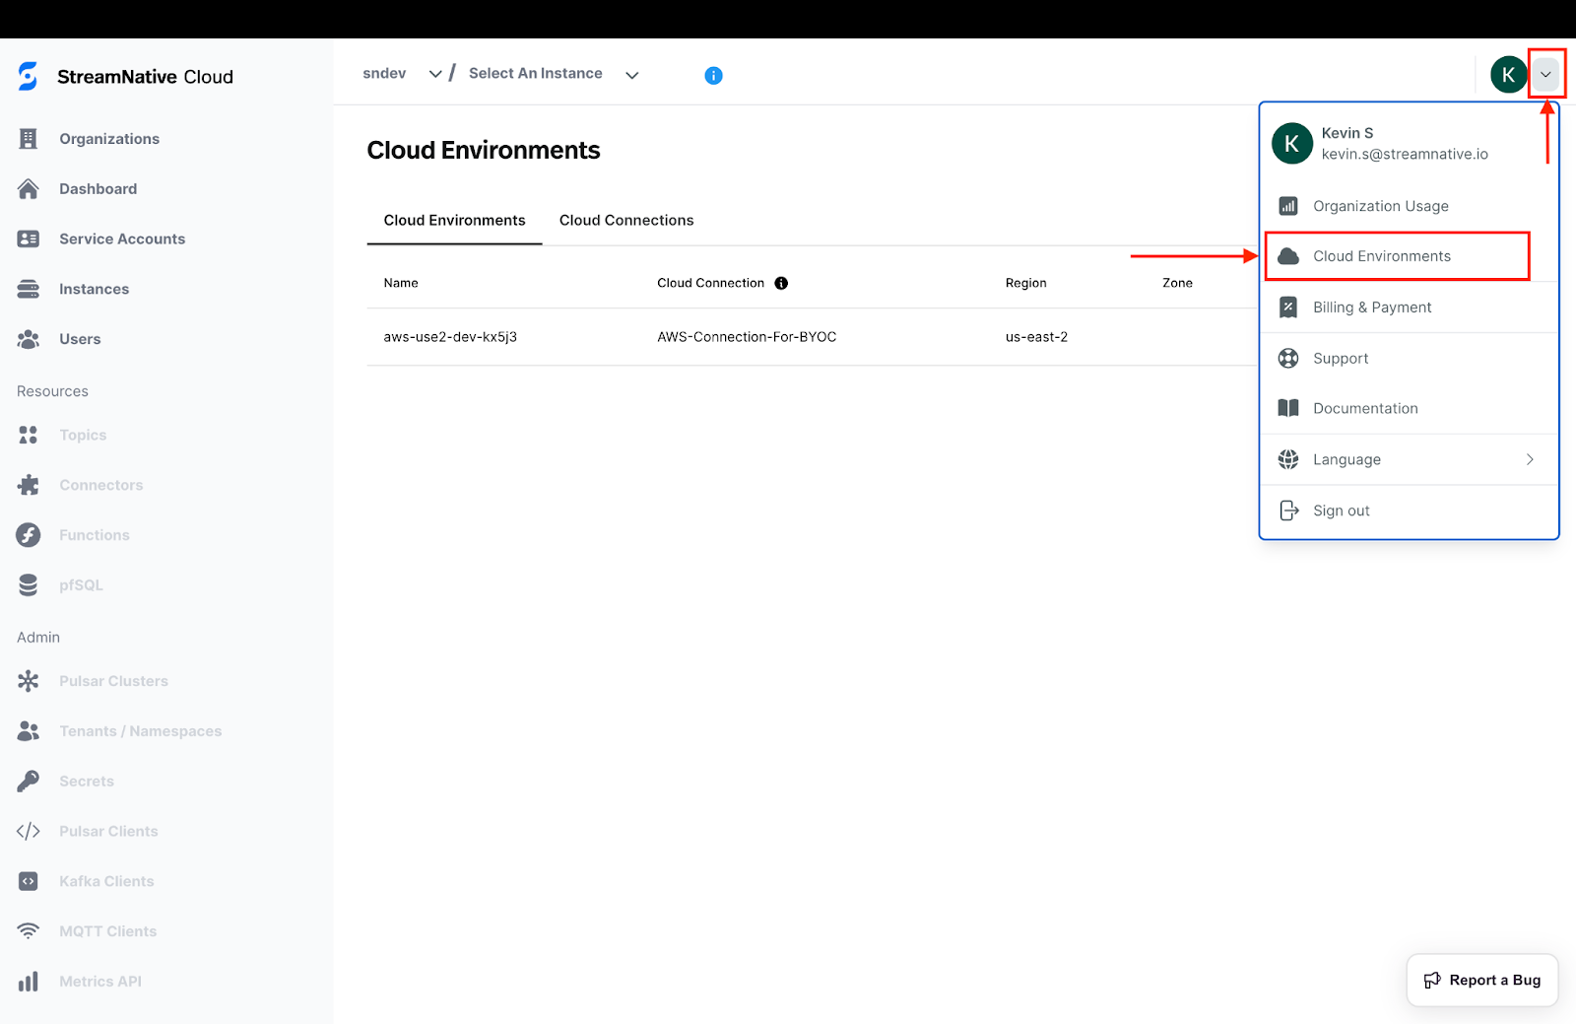The height and width of the screenshot is (1024, 1576).
Task: Click Sign out in the user menu
Action: tap(1341, 511)
